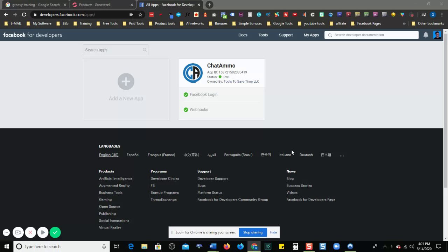The image size is (448, 252).
Task: Open the Free Tools bookmarks folder
Action: point(107,23)
